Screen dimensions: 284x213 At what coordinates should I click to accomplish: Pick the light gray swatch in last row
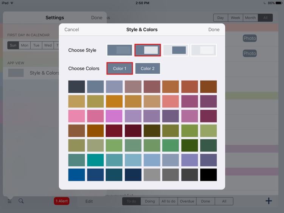click(152, 175)
